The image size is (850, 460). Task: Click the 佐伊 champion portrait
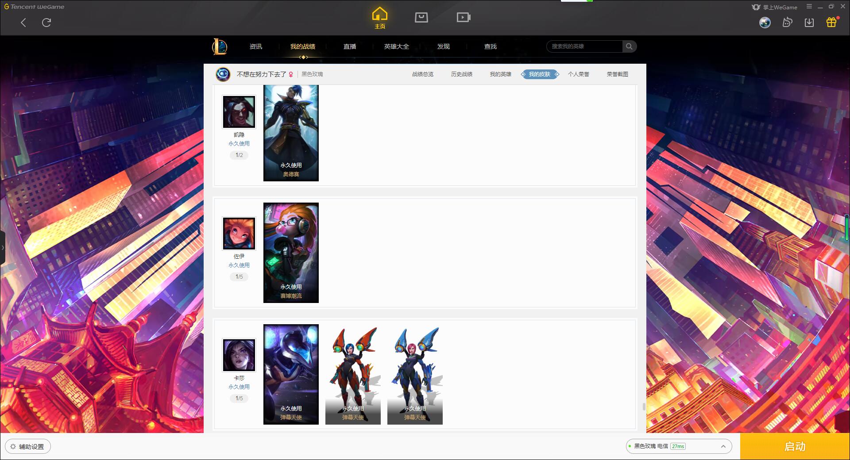tap(239, 234)
